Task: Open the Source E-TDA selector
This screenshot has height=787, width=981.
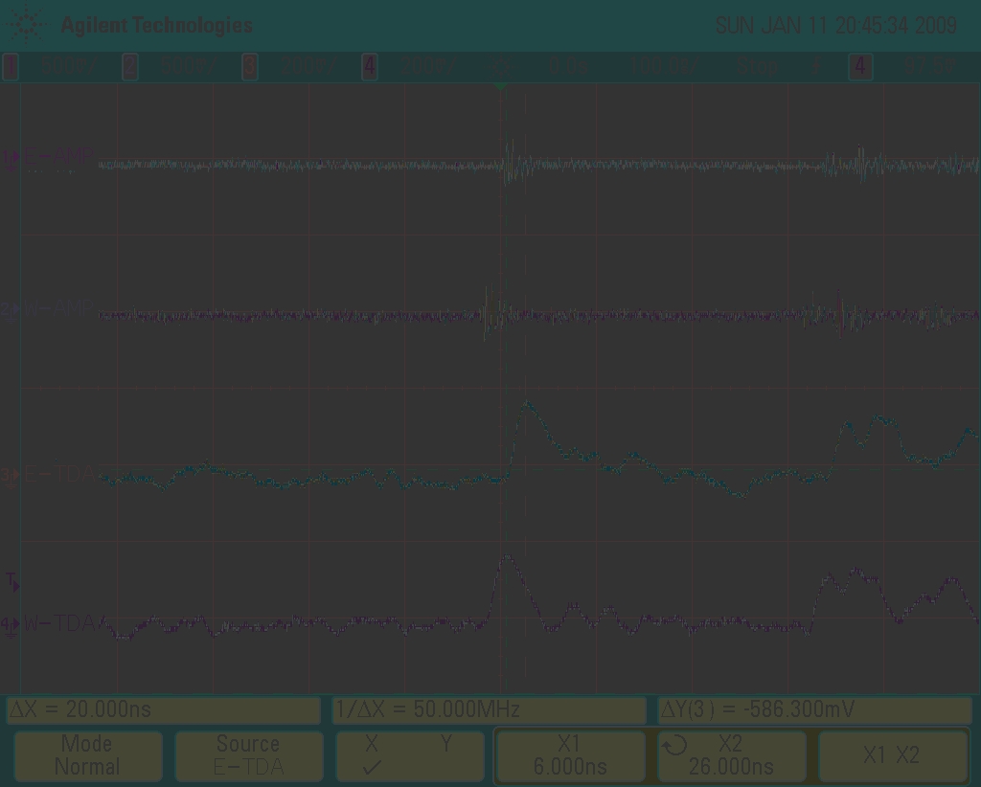Action: [x=248, y=756]
